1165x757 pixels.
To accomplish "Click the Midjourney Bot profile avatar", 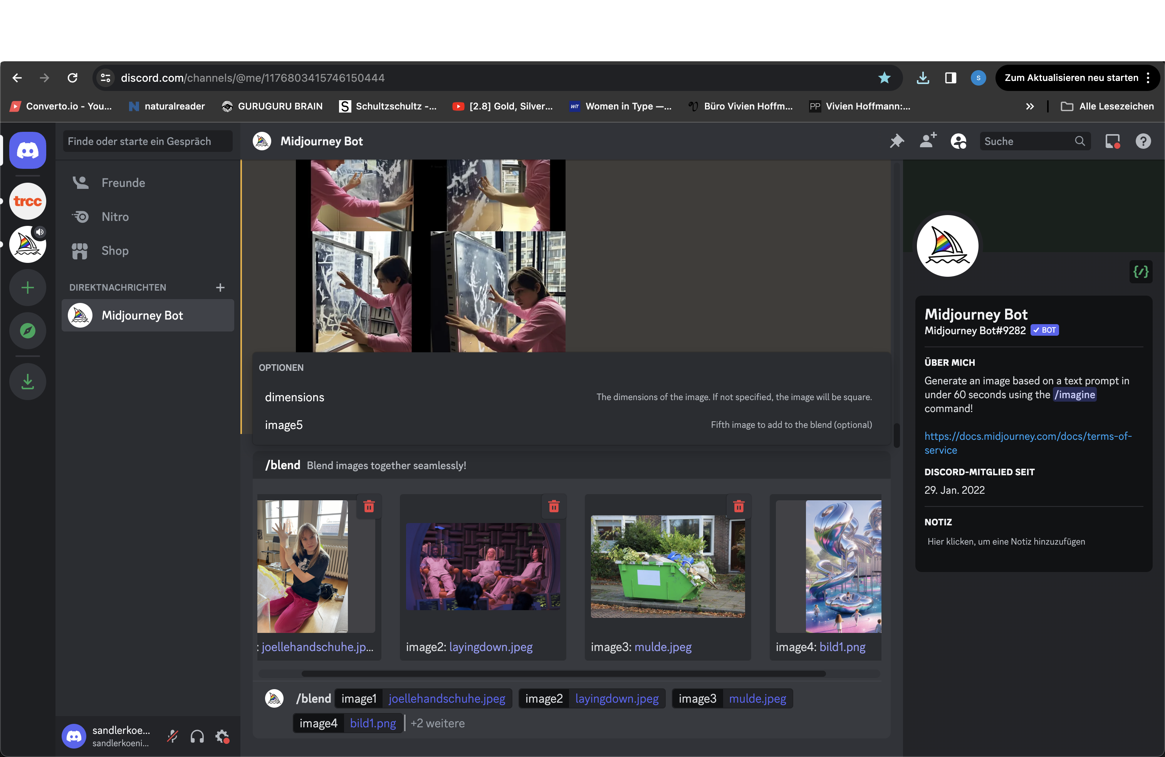I will coord(947,246).
